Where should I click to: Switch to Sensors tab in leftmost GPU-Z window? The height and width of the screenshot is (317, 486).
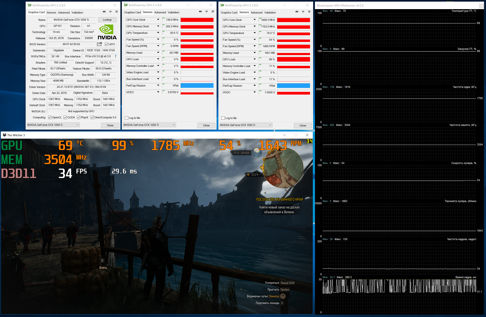[x=51, y=12]
